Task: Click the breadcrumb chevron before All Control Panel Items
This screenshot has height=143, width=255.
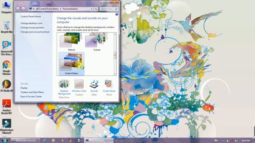Action: [33, 9]
